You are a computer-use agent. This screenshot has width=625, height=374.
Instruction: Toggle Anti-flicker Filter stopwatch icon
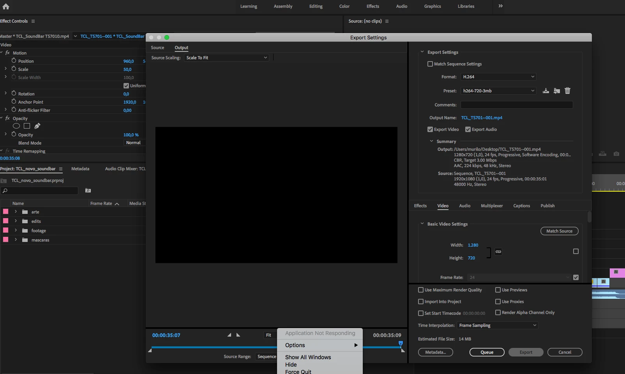(x=14, y=110)
